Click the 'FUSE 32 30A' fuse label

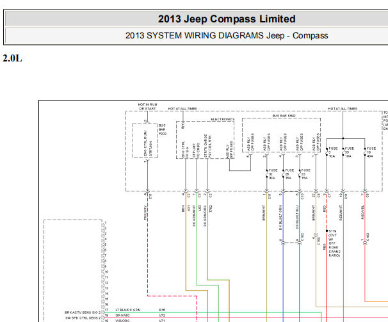[273, 174]
